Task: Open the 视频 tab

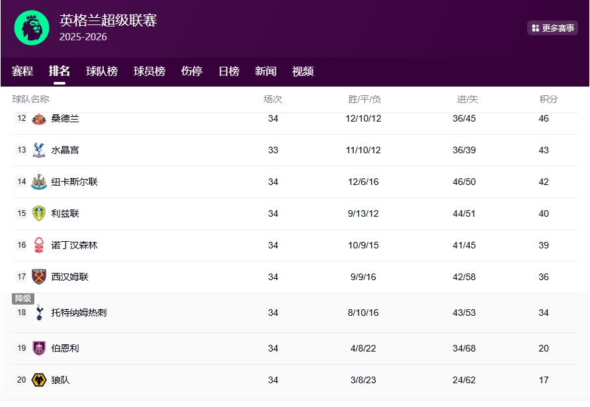Action: (303, 71)
